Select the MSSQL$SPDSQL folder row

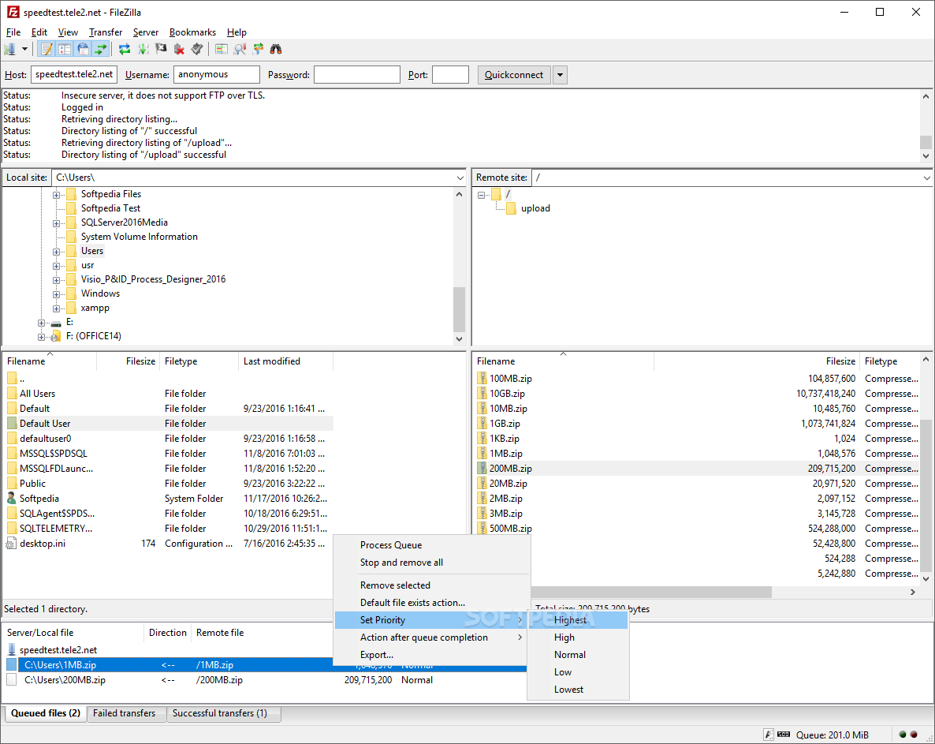[x=169, y=454]
